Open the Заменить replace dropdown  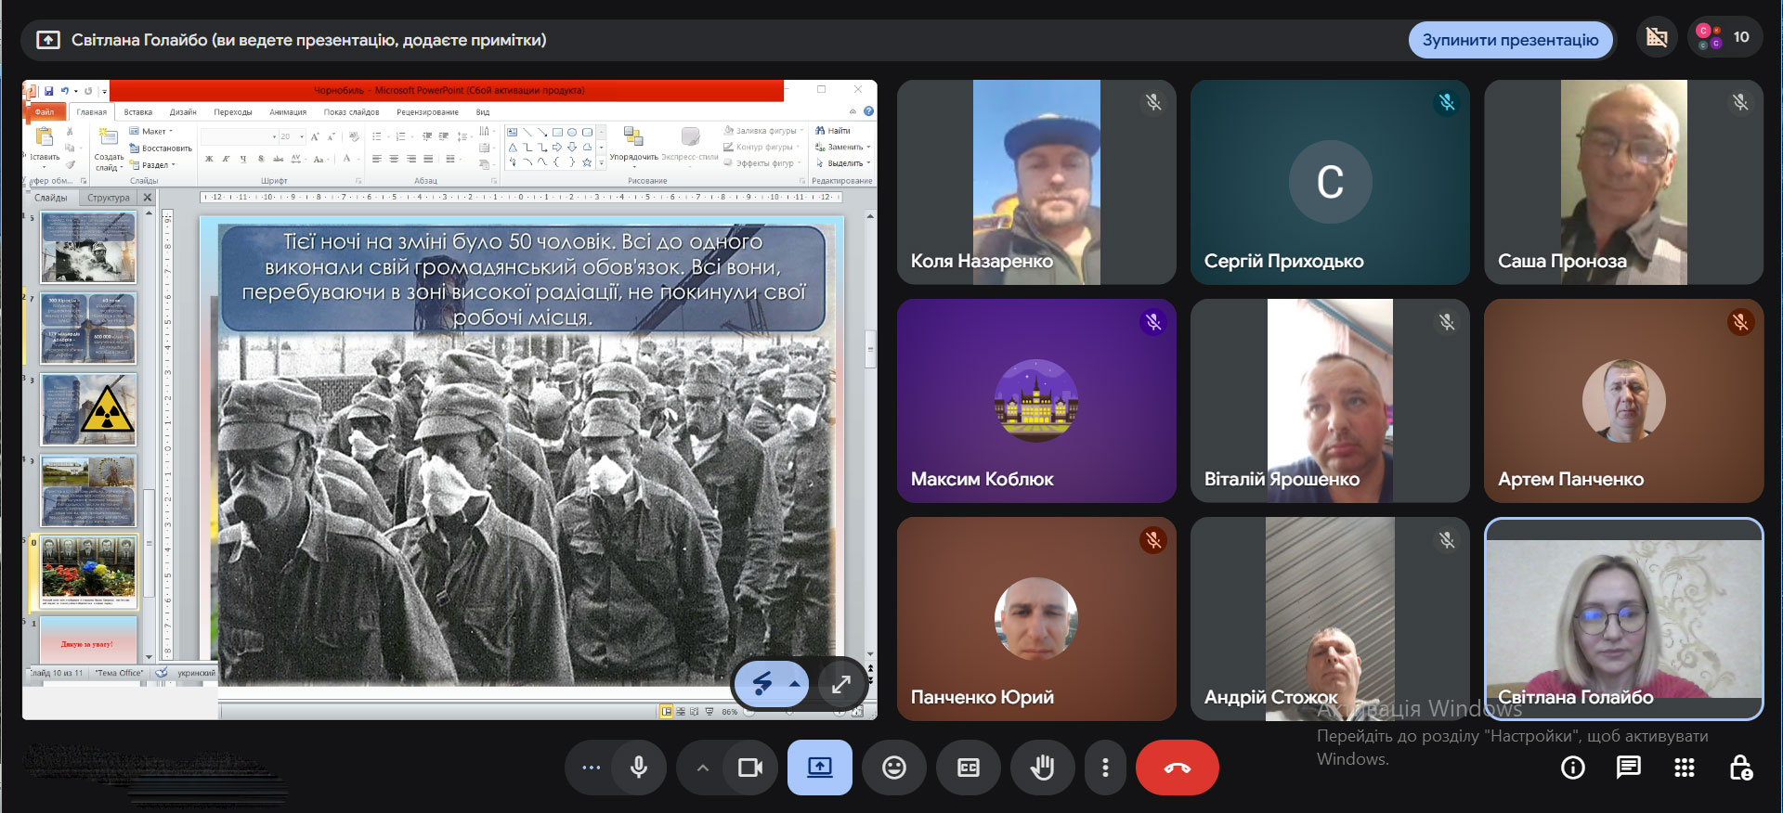pyautogui.click(x=842, y=147)
